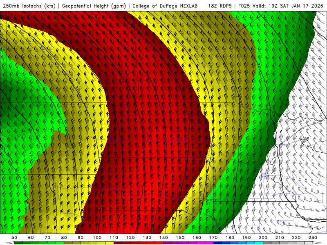This screenshot has width=327, height=245.
Task: Click the 90 kt legend label
Action: [81, 238]
